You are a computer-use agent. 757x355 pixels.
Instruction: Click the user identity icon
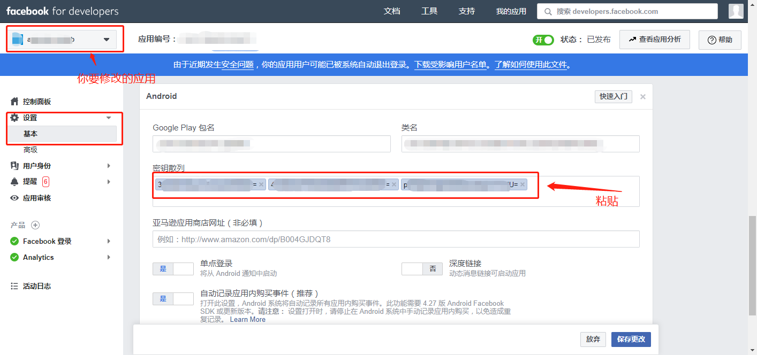coord(14,166)
